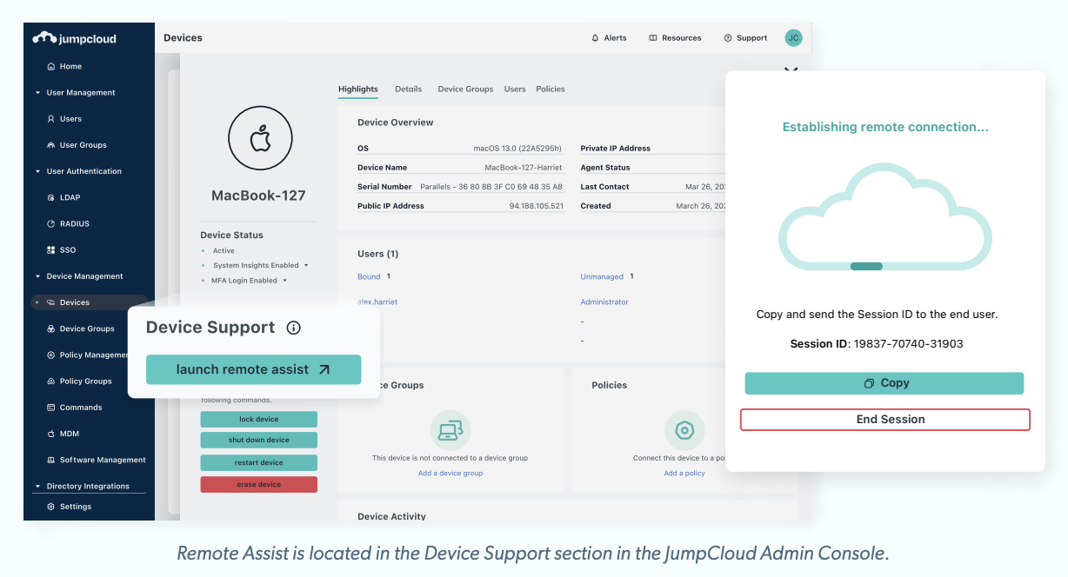This screenshot has height=577, width=1068.
Task: Click the User Groups icon
Action: point(51,145)
